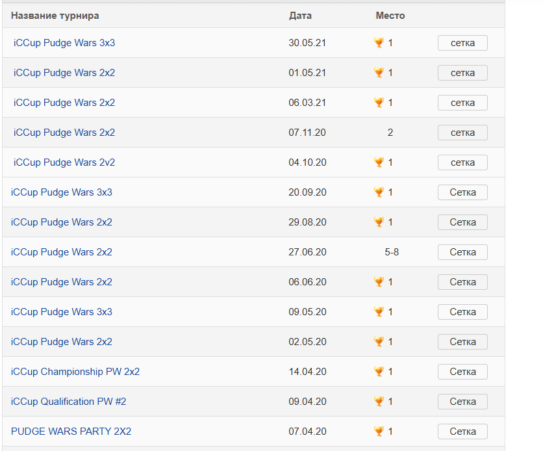Select the date 09.04.20 cell
This screenshot has height=451, width=543.
click(307, 402)
